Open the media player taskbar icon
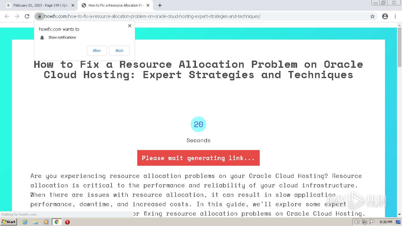 pos(46,222)
